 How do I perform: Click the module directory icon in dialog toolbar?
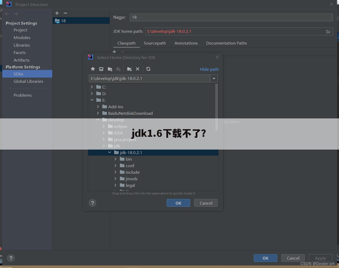point(118,69)
